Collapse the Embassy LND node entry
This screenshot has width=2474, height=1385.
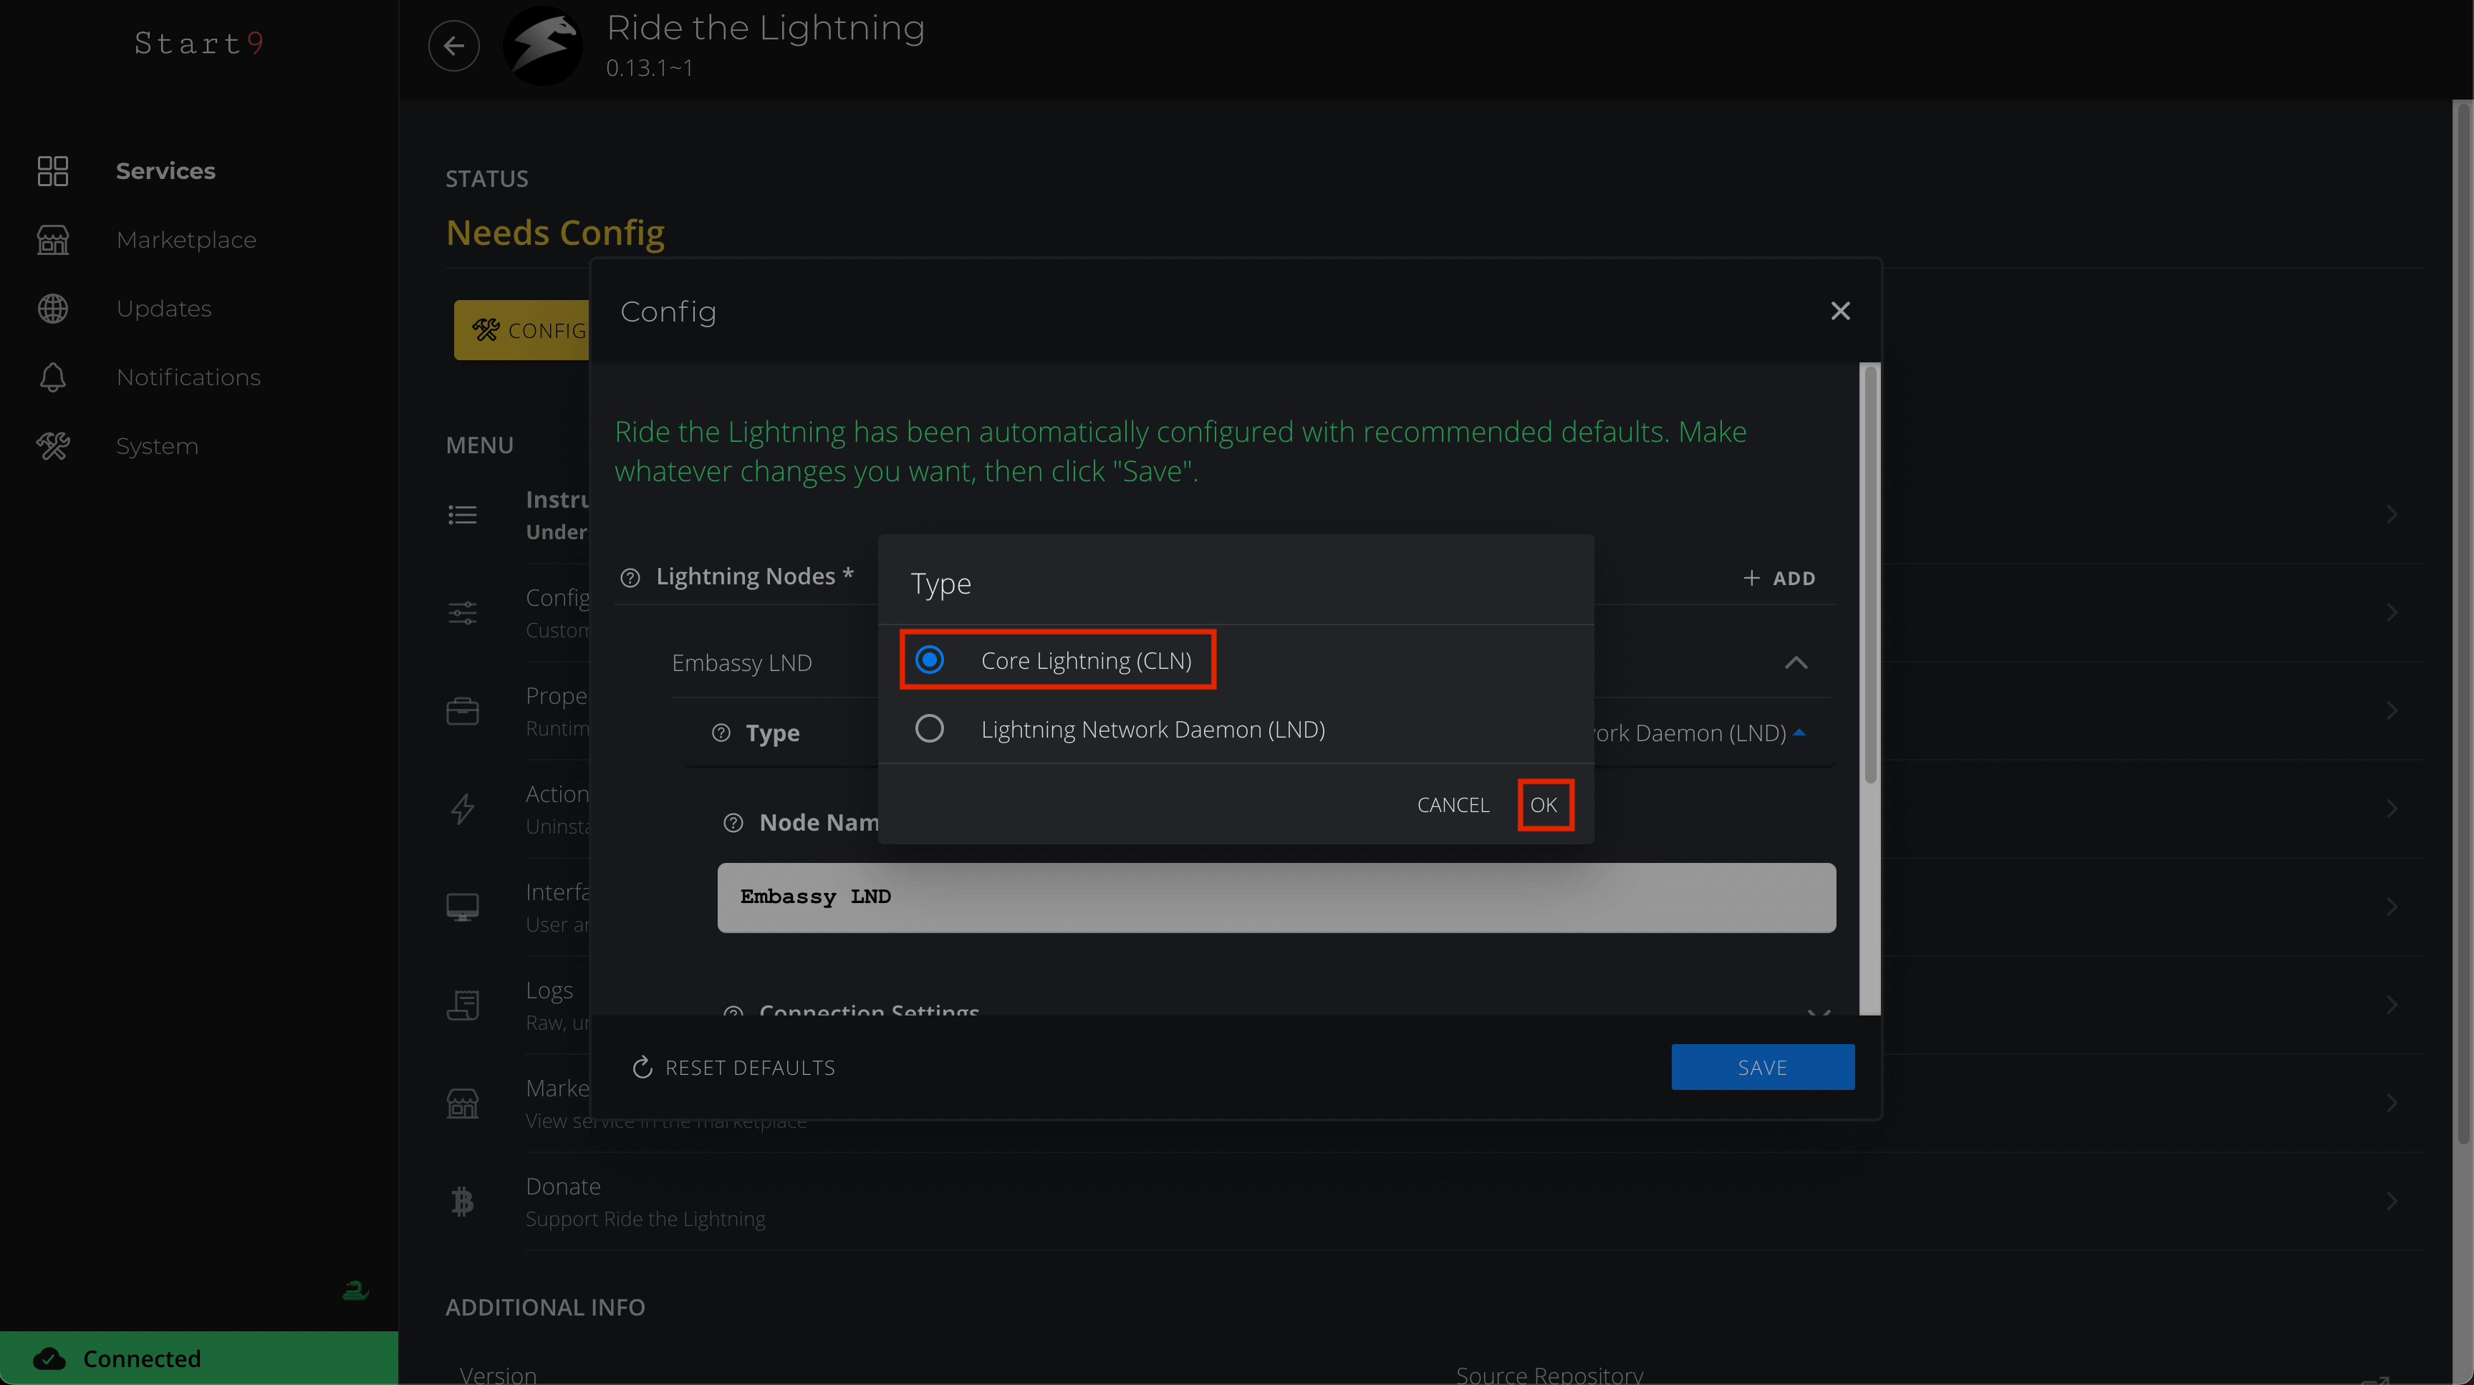click(1795, 662)
